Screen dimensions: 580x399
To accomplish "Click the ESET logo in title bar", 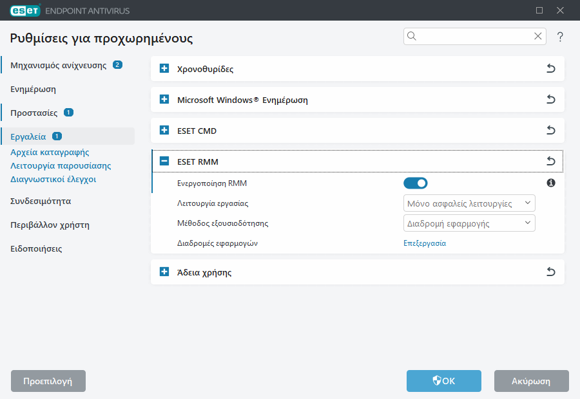I will coord(24,10).
